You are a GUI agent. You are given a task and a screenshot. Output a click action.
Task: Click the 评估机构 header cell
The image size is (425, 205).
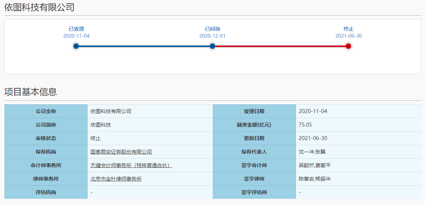tap(46, 192)
